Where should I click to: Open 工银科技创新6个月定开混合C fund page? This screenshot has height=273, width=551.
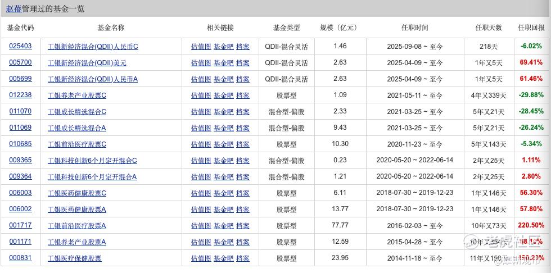point(92,160)
